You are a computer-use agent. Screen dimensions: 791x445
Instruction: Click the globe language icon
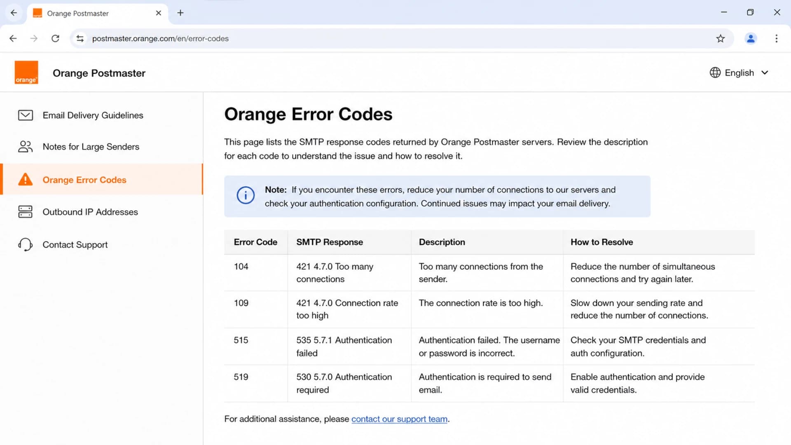pyautogui.click(x=715, y=73)
